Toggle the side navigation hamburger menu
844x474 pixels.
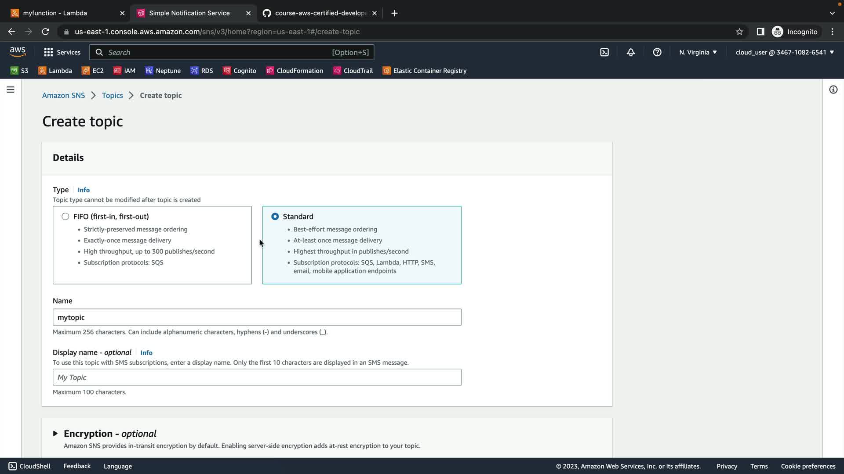(x=11, y=90)
